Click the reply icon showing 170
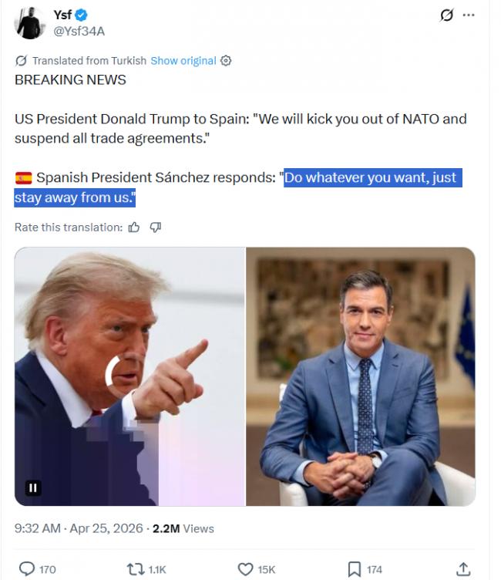This screenshot has width=501, height=580. (37, 569)
